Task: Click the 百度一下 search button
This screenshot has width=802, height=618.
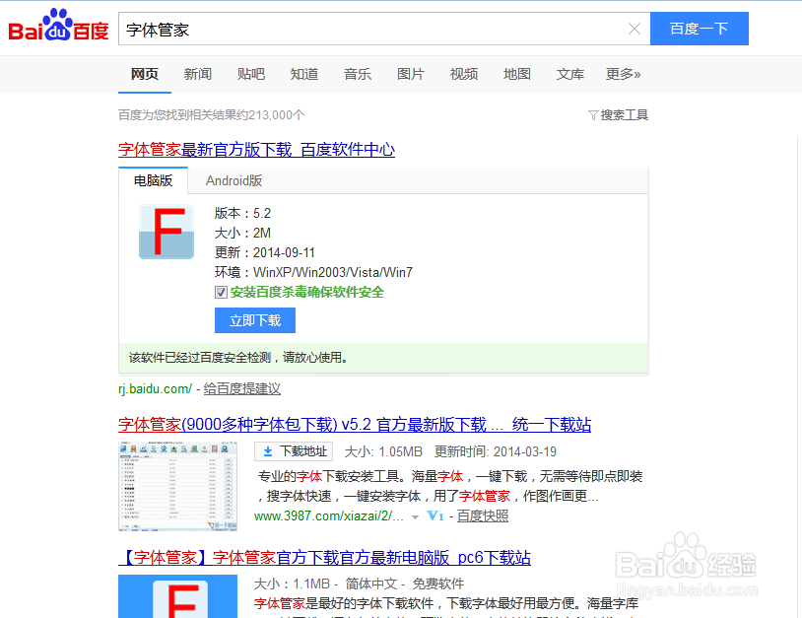Action: [700, 29]
